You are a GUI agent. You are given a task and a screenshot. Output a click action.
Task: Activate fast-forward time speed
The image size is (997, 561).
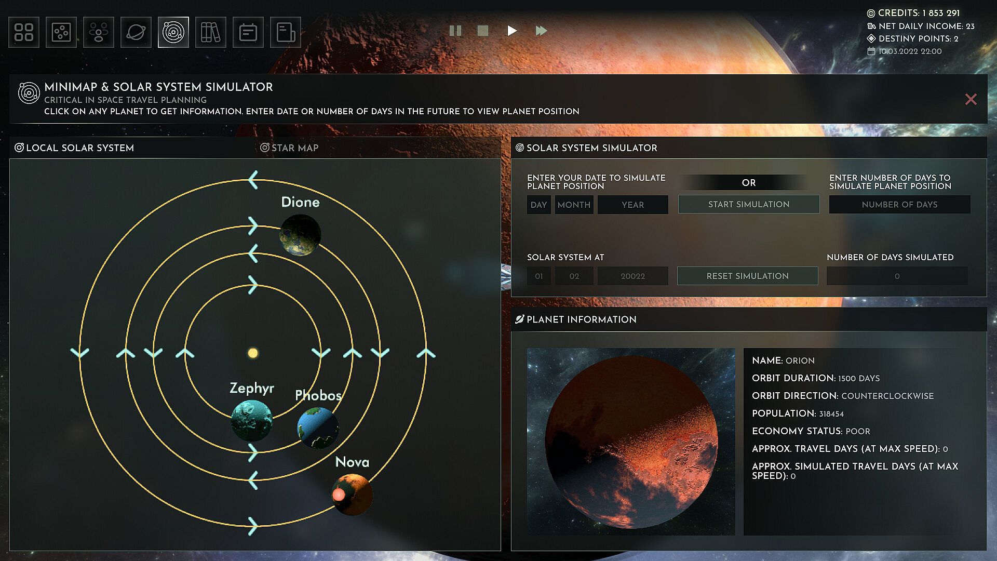click(541, 31)
